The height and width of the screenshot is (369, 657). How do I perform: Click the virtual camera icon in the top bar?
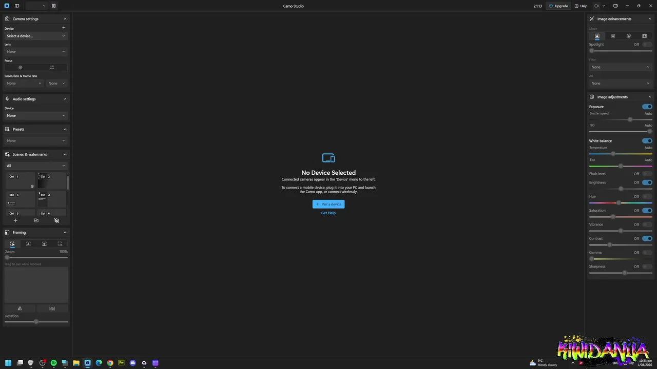click(x=596, y=6)
